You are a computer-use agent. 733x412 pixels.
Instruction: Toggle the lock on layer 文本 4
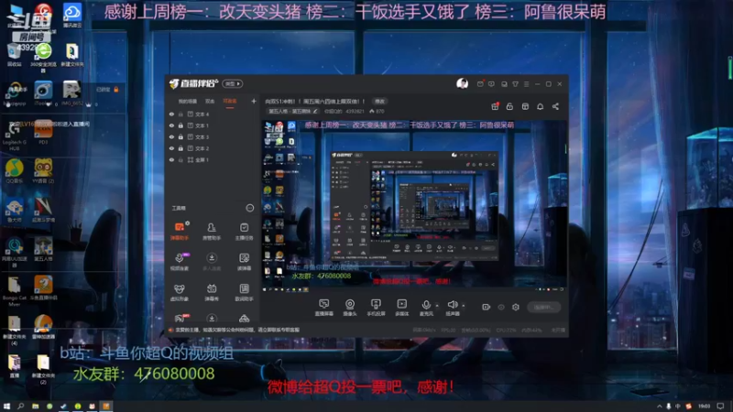tap(181, 114)
